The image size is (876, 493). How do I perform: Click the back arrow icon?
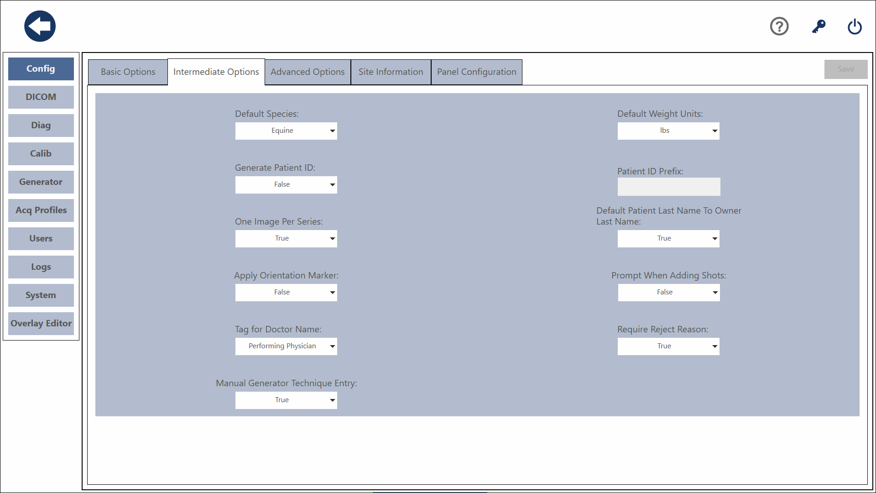pyautogui.click(x=40, y=26)
